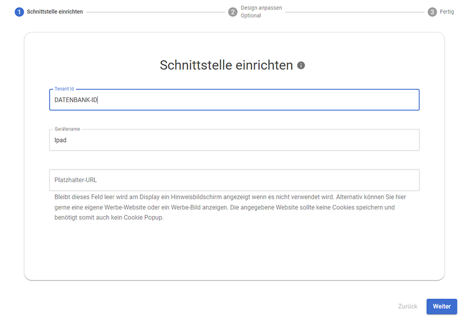Click the Weiter button

coord(442,306)
